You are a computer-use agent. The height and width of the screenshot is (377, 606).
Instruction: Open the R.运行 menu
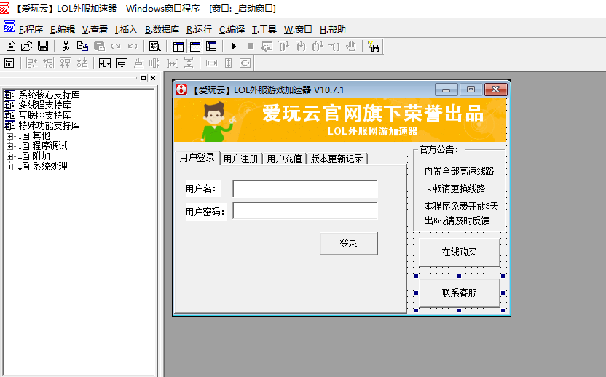pyautogui.click(x=199, y=30)
